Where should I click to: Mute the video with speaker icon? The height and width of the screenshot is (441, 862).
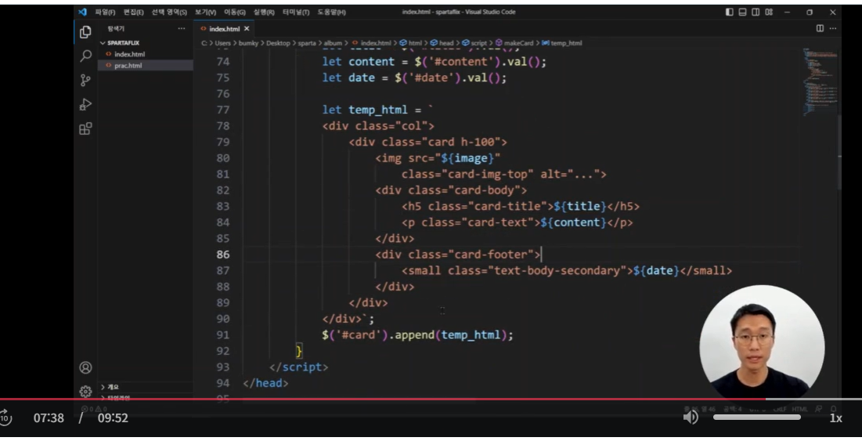point(691,418)
